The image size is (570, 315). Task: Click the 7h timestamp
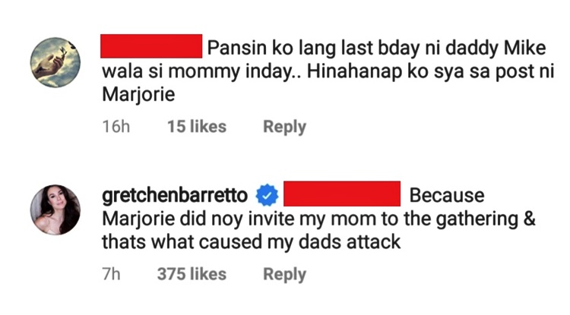click(111, 275)
